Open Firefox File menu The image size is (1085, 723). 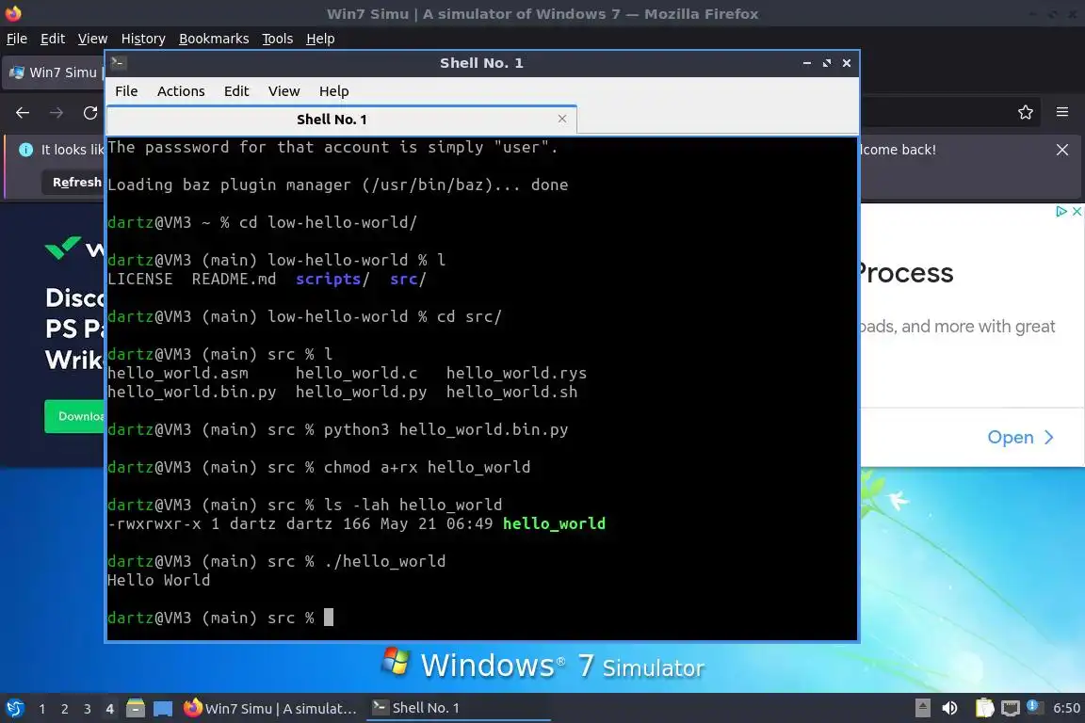(x=17, y=39)
